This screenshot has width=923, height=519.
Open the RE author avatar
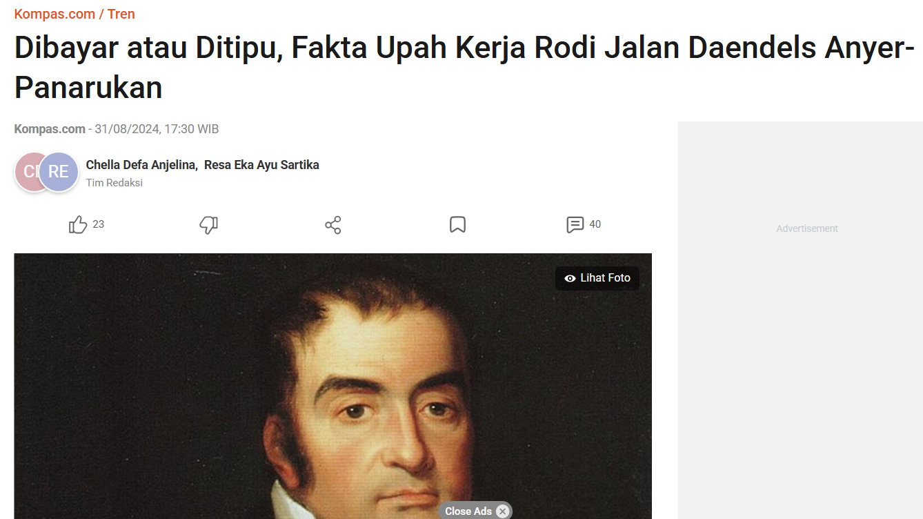click(59, 172)
